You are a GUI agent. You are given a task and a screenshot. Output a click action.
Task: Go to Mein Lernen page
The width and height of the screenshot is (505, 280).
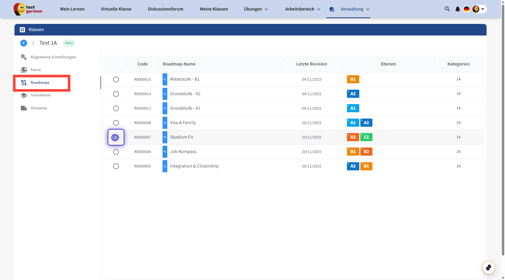[72, 9]
